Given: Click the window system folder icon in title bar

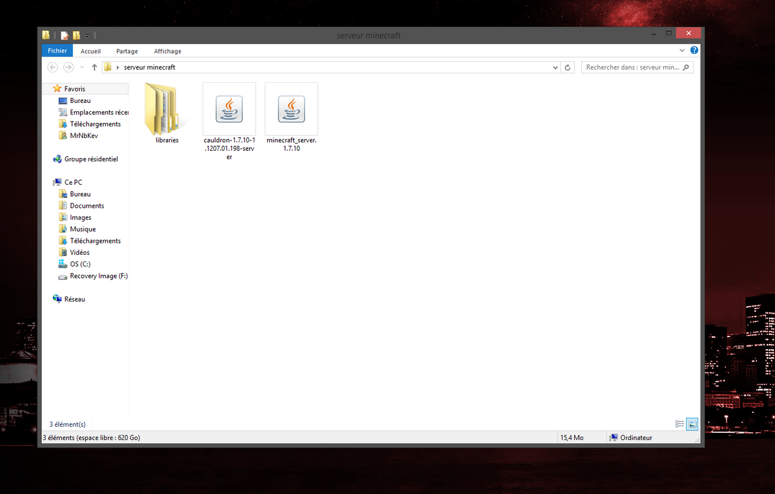Looking at the screenshot, I should [46, 35].
